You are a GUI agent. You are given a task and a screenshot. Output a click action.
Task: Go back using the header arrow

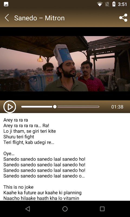coord(6,18)
